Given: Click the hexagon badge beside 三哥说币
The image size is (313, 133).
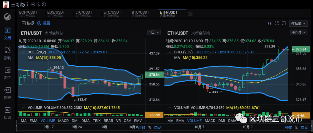Looking at the screenshot, I should coord(34,4).
